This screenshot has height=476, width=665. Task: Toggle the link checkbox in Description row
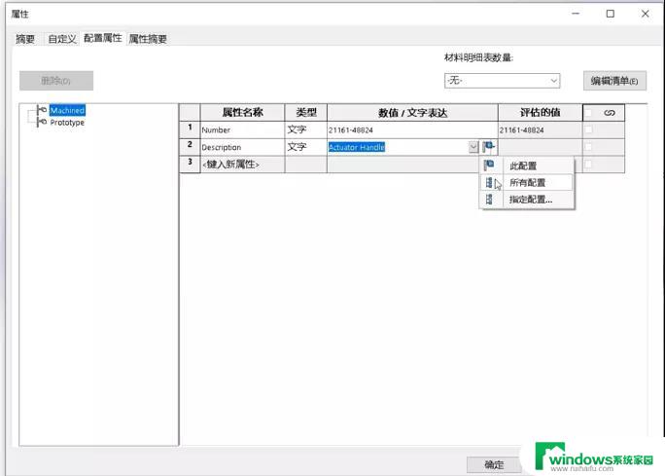click(x=588, y=147)
